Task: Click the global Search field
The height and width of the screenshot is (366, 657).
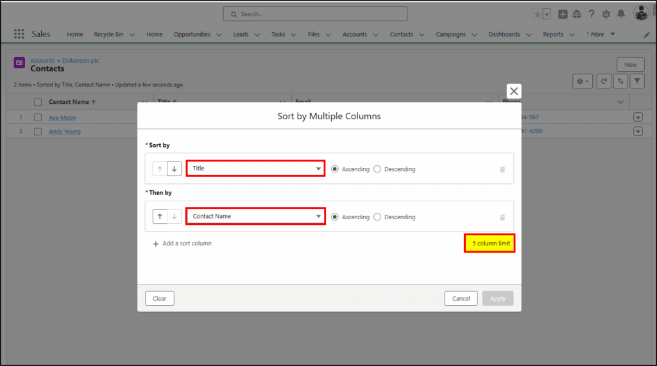Action: [x=315, y=14]
